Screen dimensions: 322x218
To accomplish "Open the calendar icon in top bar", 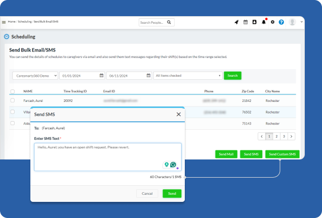I will [246, 22].
